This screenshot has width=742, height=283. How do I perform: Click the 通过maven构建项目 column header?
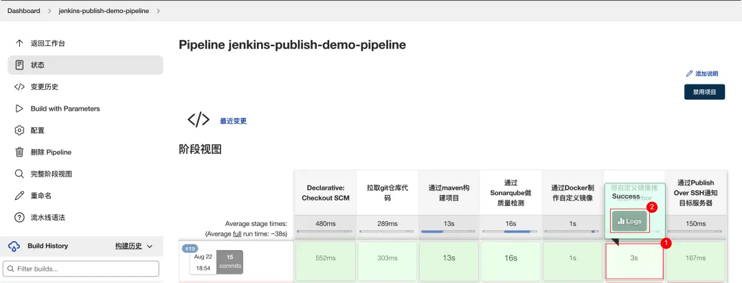449,192
